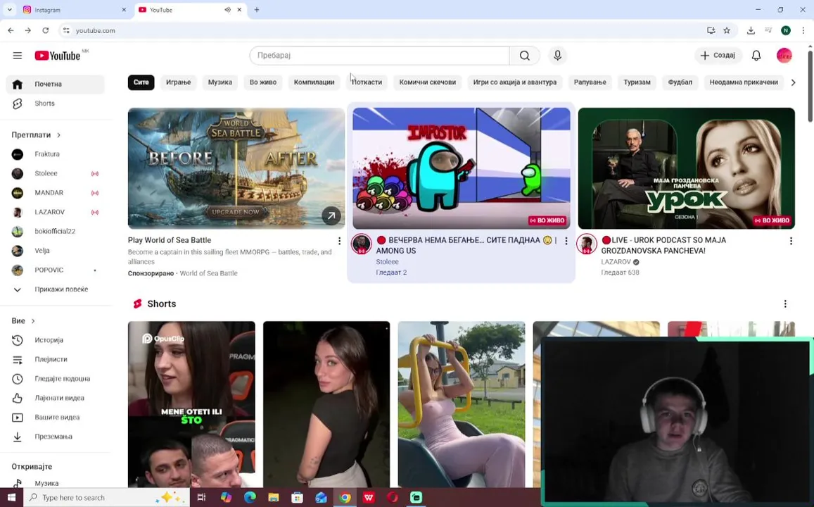Viewport: 814px width, 507px height.
Task: Open the account avatar menu
Action: click(784, 56)
